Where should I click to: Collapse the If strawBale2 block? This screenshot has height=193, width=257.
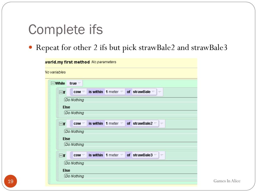(61, 124)
